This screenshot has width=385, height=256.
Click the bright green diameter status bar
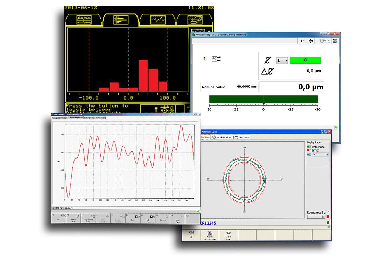pyautogui.click(x=305, y=60)
